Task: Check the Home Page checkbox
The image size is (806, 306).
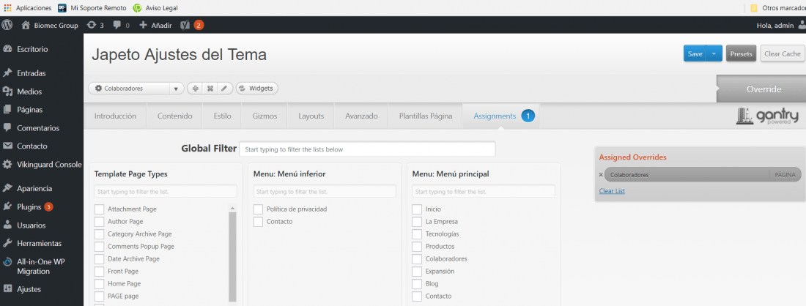Action: [x=99, y=283]
